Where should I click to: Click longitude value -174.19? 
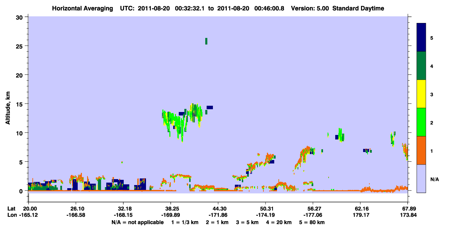coord(266,215)
